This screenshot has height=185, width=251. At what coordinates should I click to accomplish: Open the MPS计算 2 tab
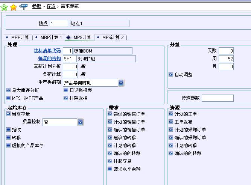point(113,38)
